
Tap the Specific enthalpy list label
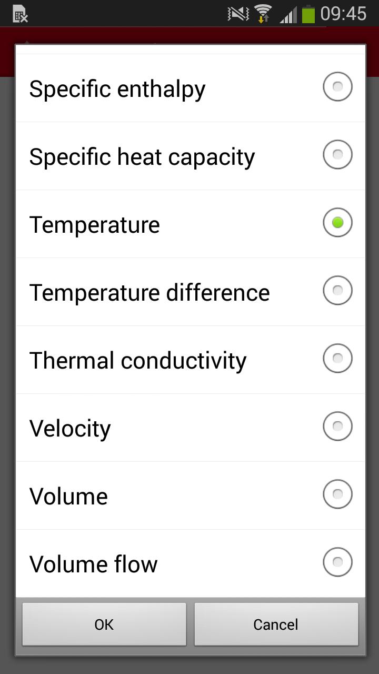117,89
